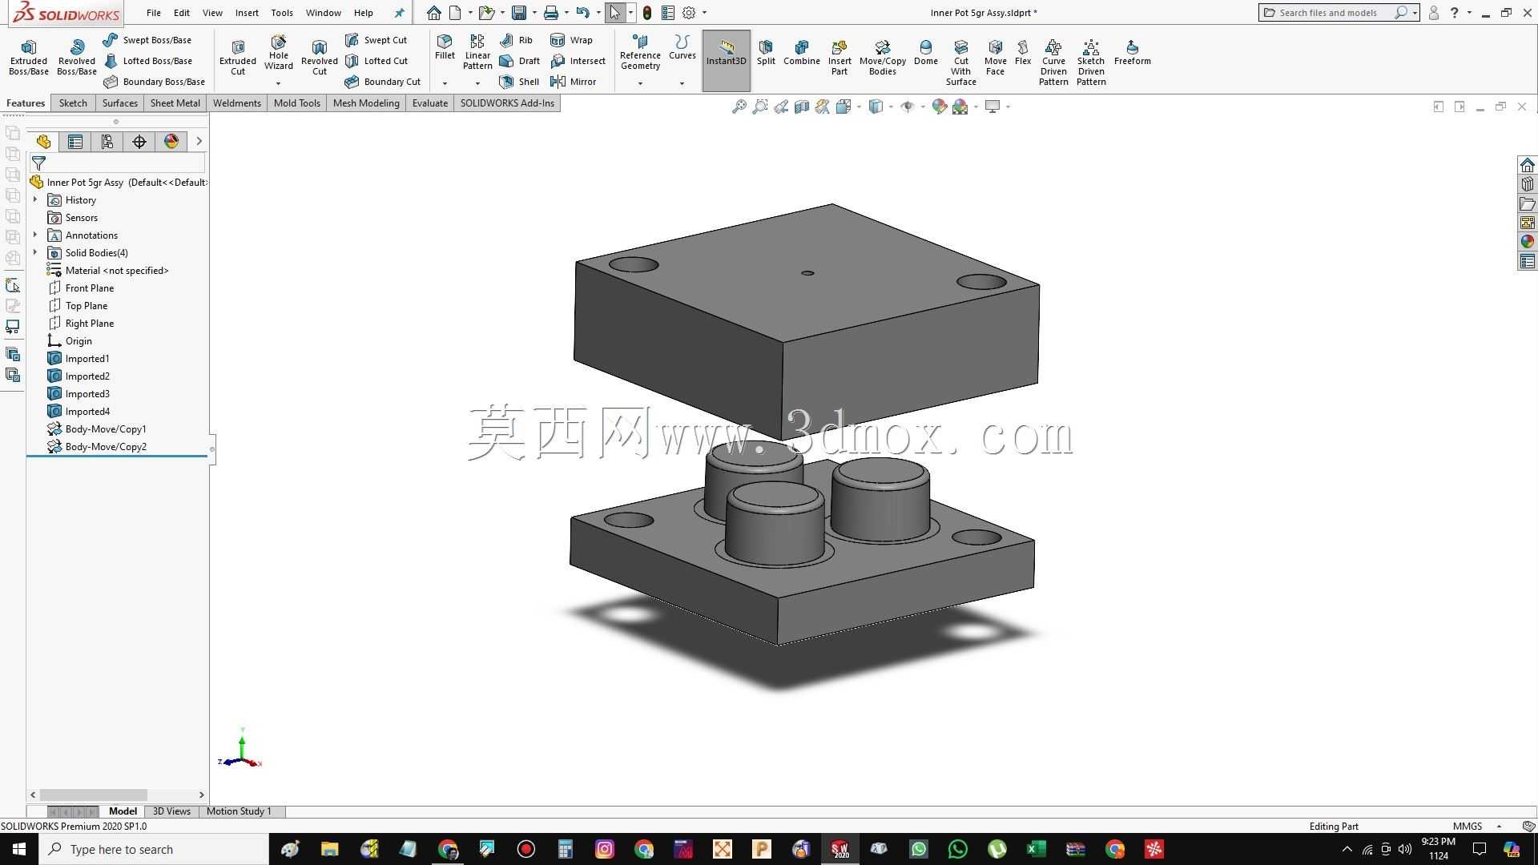
Task: Open the Hole Wizard tool
Action: coord(279,53)
